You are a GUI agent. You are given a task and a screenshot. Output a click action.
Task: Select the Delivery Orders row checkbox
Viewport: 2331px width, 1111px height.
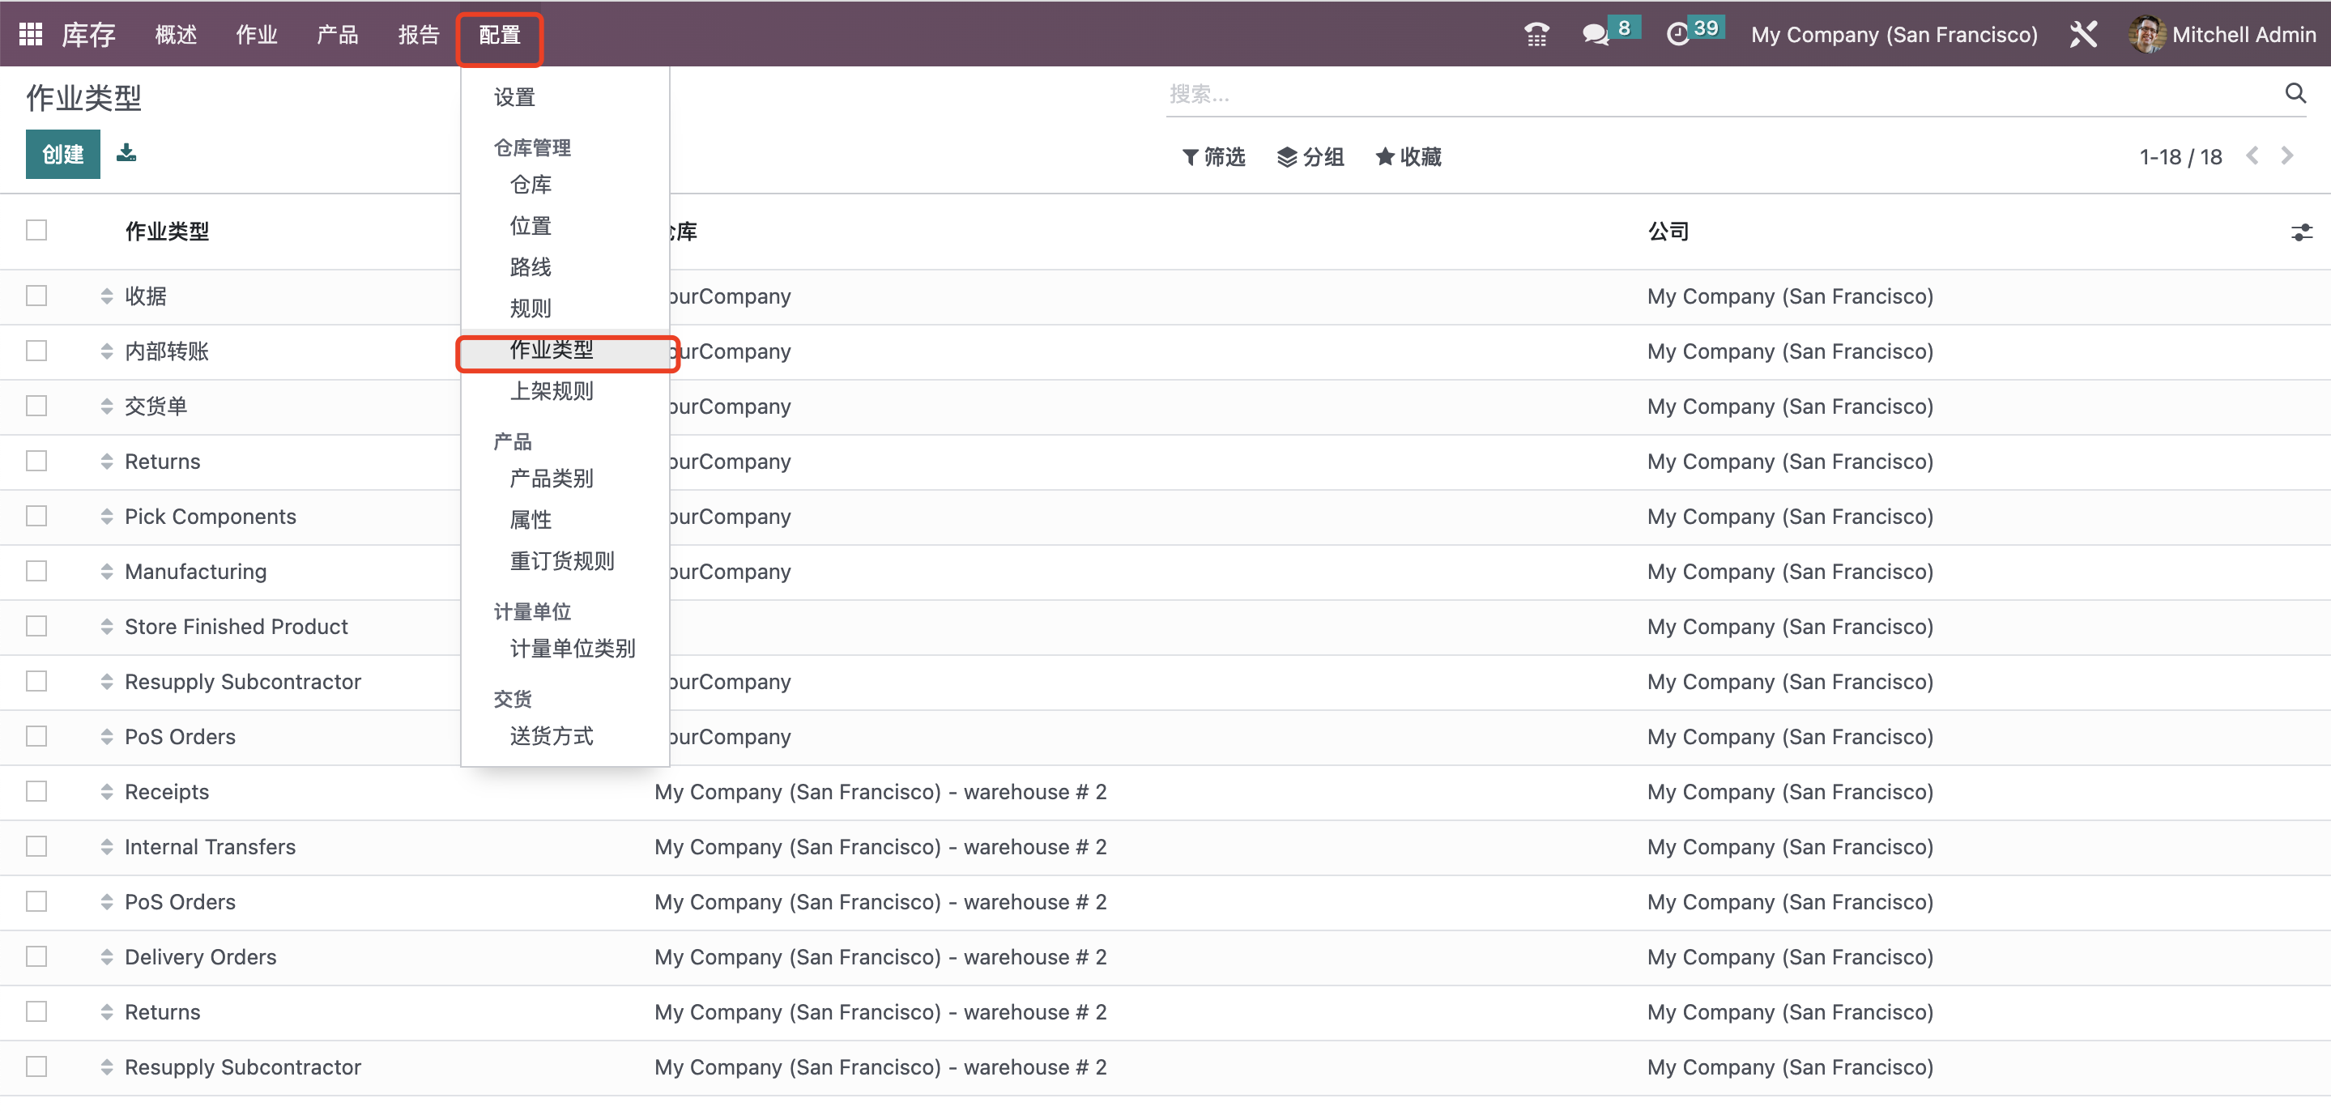click(x=36, y=957)
